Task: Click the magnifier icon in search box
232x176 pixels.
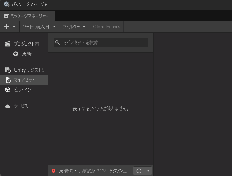Action: 58,42
